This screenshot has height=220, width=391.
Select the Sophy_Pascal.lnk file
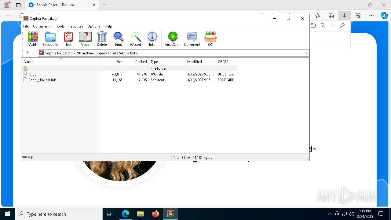42,80
